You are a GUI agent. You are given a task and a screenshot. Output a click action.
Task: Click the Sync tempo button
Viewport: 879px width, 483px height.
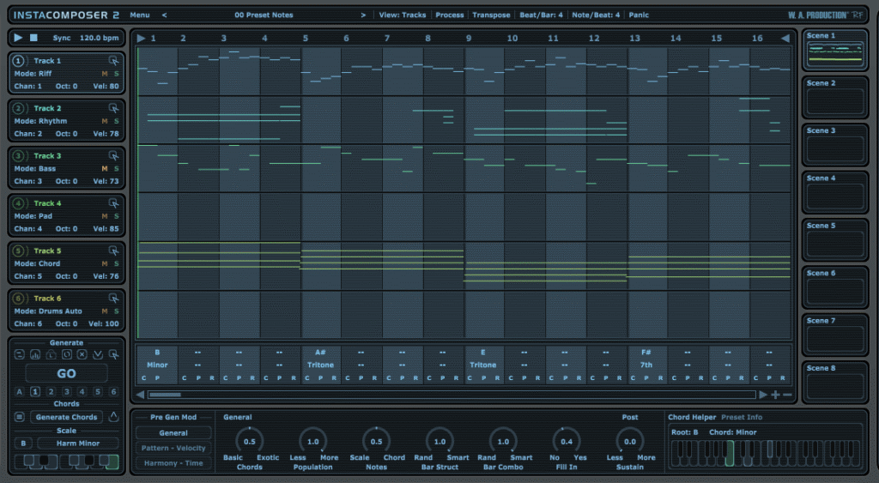click(62, 38)
